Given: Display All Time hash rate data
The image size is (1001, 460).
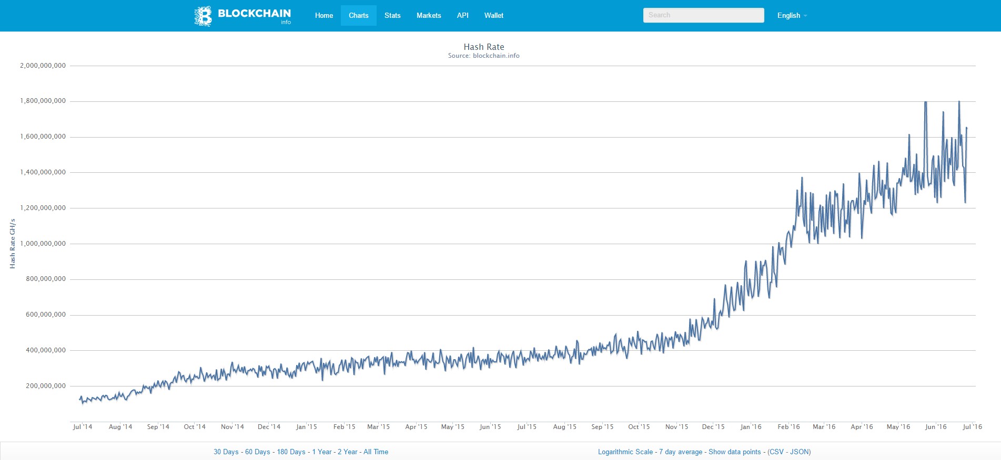Looking at the screenshot, I should pos(376,452).
